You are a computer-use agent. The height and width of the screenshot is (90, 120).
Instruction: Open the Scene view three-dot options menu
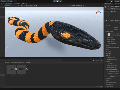pos(102,4)
